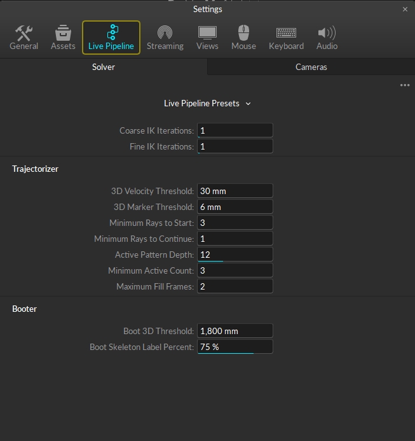415x441 pixels.
Task: Switch to Audio settings
Action: 327,38
